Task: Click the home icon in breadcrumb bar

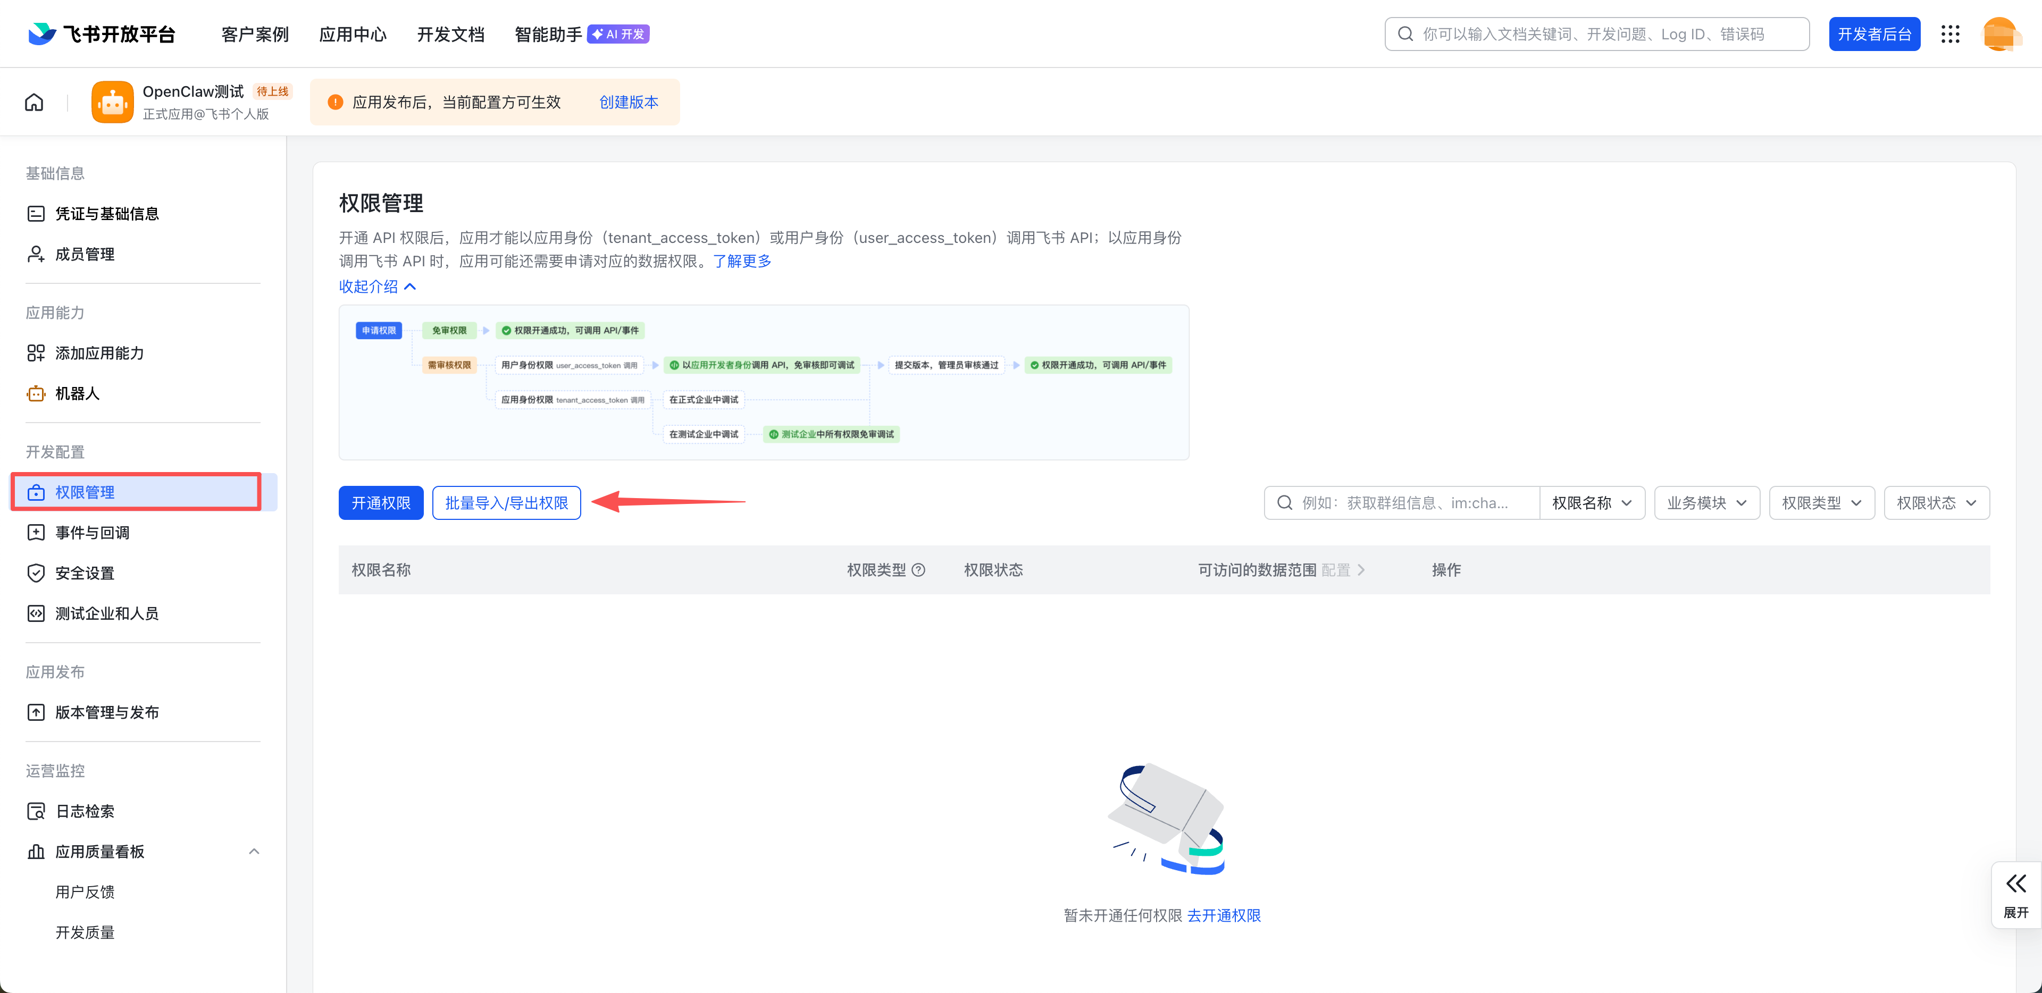Action: [x=34, y=102]
